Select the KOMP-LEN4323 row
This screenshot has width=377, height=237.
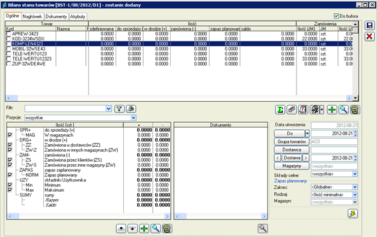click(179, 44)
